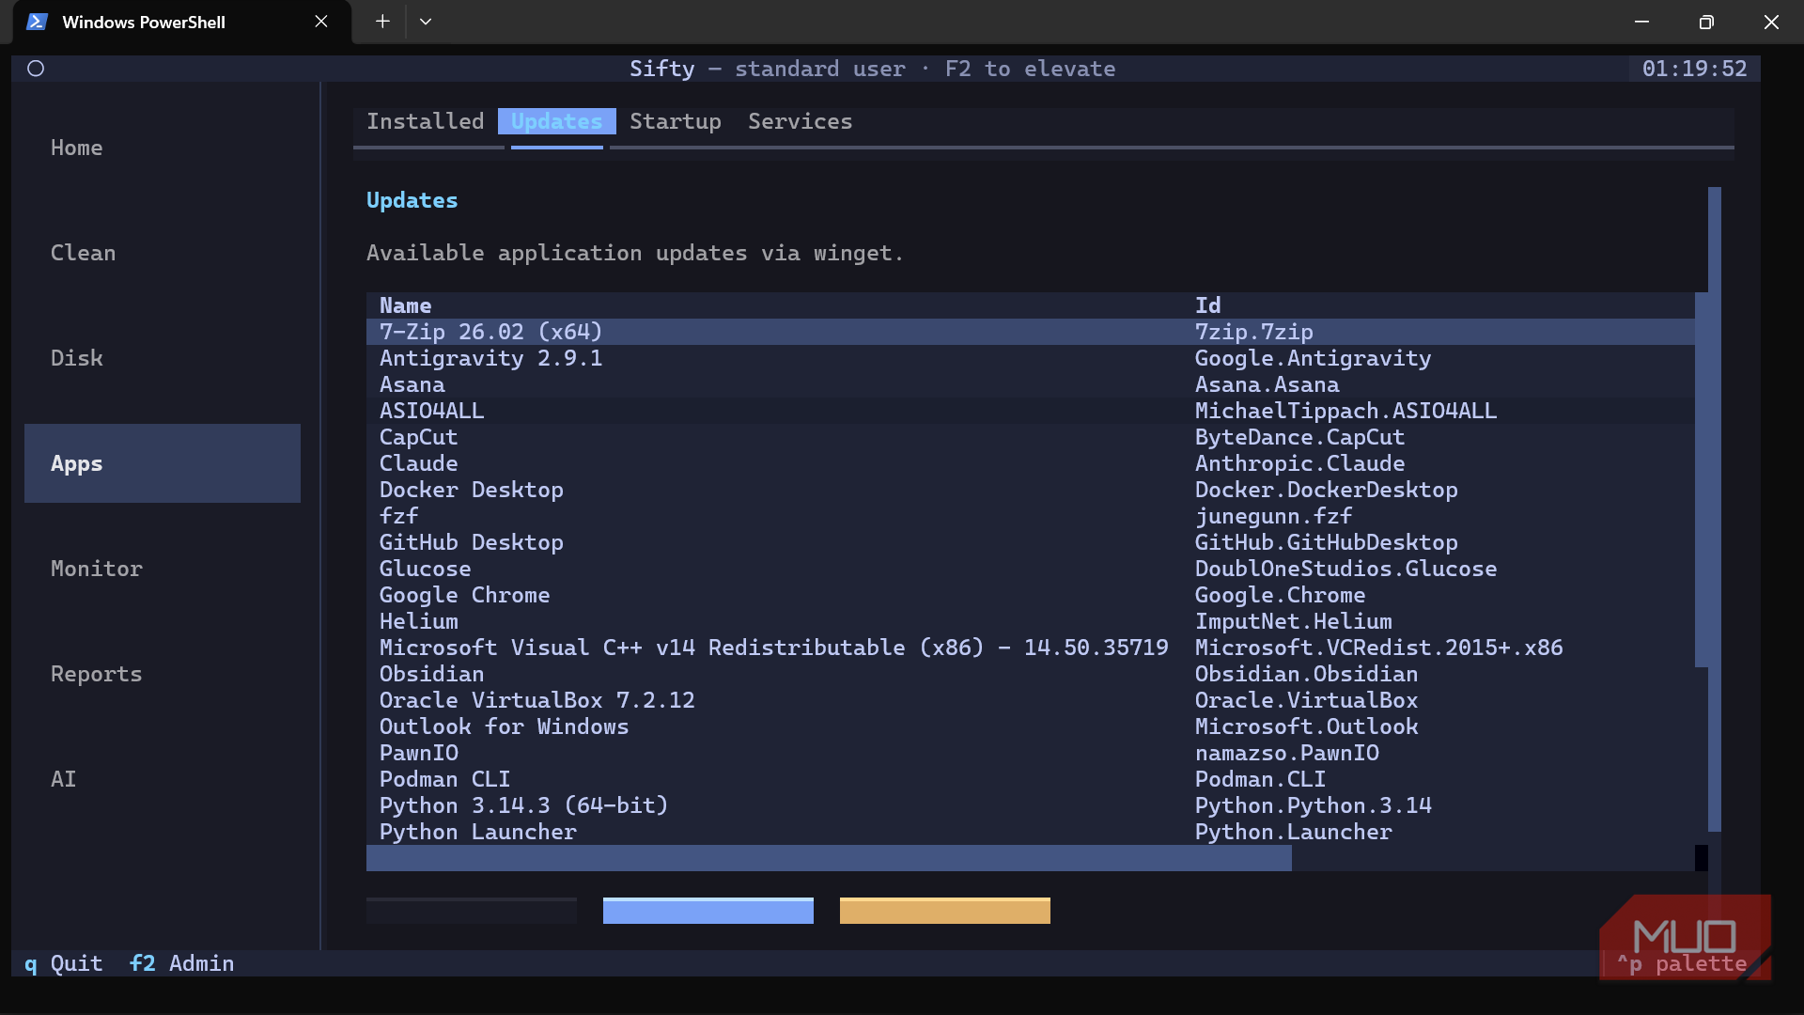Click the Id column header
The height and width of the screenshot is (1015, 1804).
(1208, 305)
